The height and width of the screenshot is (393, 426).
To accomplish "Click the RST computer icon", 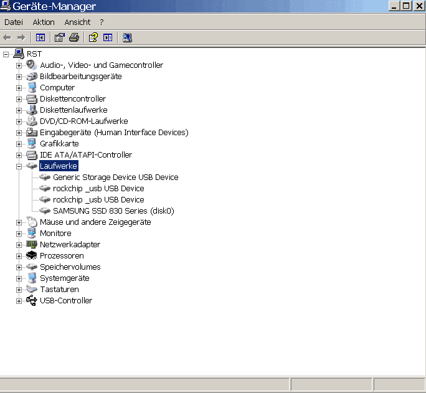I will [x=19, y=54].
